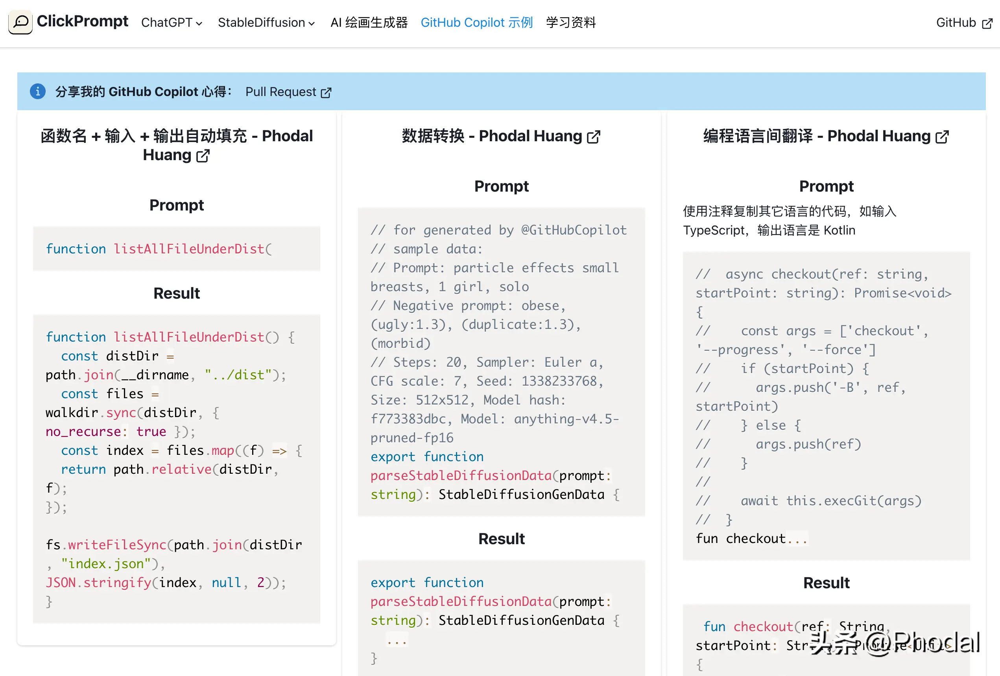This screenshot has height=676, width=1000.
Task: Click 'no_recurse: true });' code line
Action: (120, 431)
